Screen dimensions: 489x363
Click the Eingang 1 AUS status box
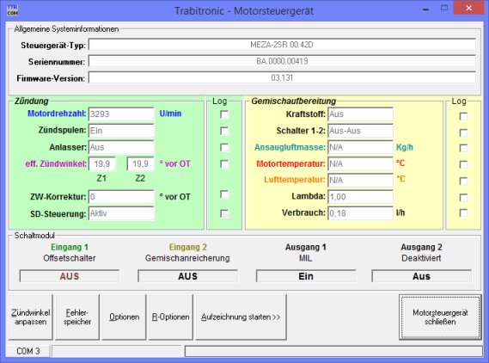70,276
